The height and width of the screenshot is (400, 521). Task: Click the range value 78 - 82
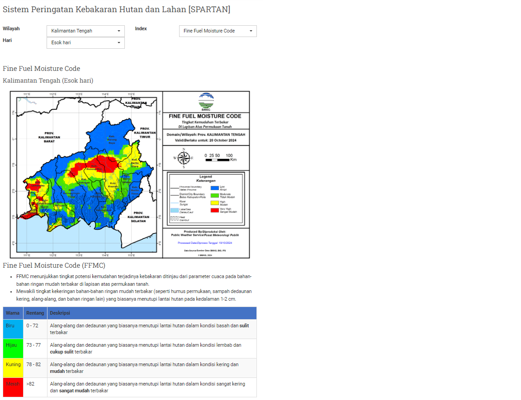tap(33, 364)
